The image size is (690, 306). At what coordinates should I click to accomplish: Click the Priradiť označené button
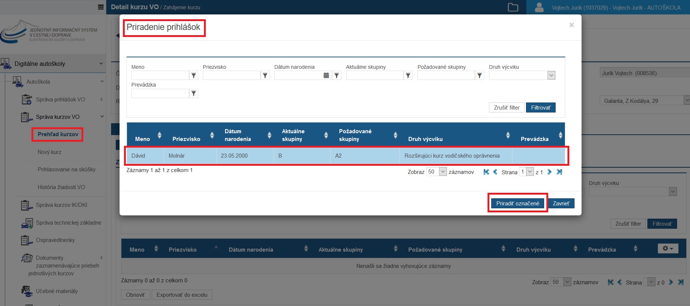coord(517,204)
